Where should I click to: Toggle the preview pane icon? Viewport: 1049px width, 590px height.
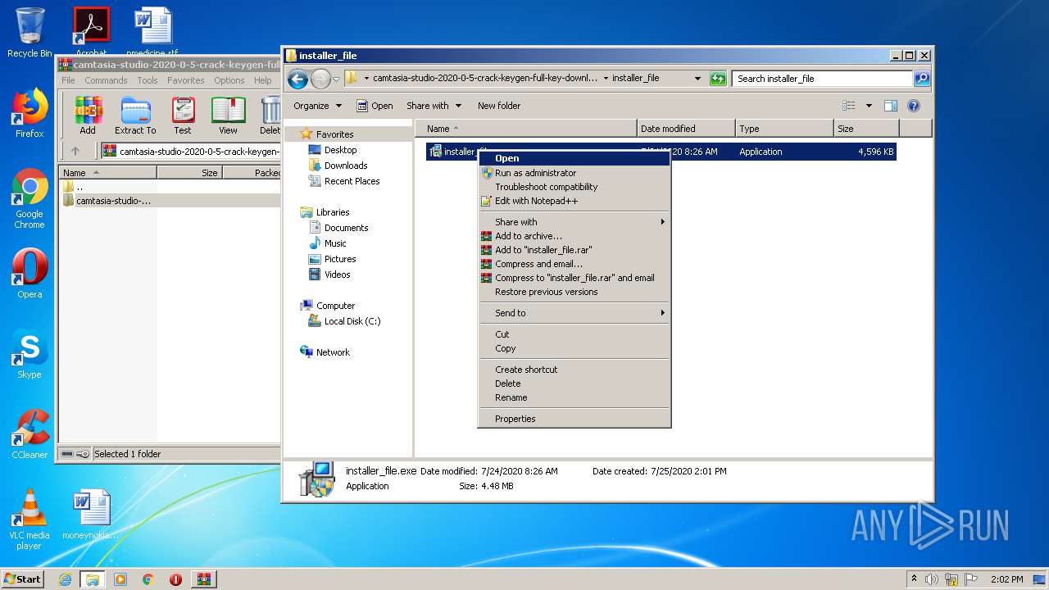891,106
